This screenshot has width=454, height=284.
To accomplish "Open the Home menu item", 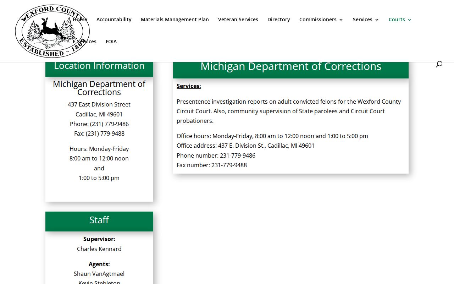I will point(80,20).
